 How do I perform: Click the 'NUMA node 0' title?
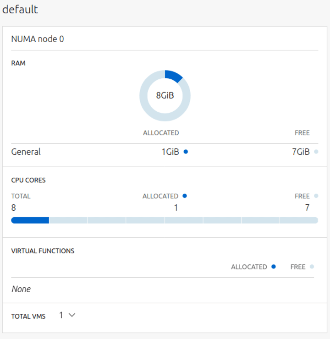[38, 39]
